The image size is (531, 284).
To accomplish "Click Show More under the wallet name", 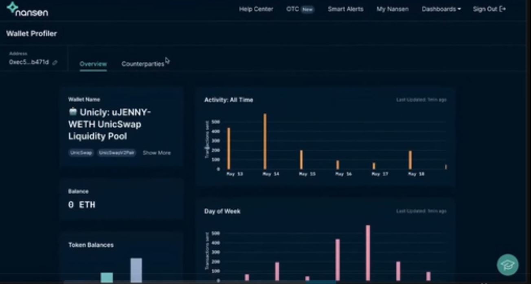I will [157, 153].
